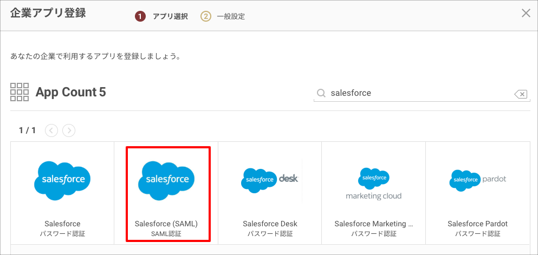The image size is (538, 255).
Task: Select the Salesforce (SAML) logo
Action: pyautogui.click(x=166, y=181)
